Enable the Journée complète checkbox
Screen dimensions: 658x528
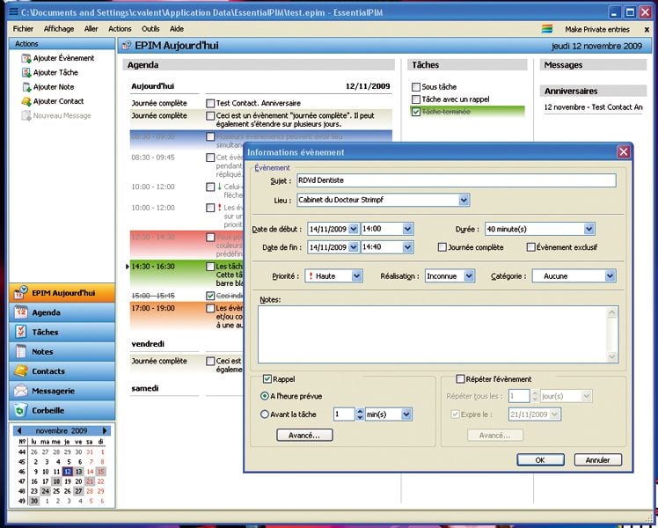coord(442,247)
